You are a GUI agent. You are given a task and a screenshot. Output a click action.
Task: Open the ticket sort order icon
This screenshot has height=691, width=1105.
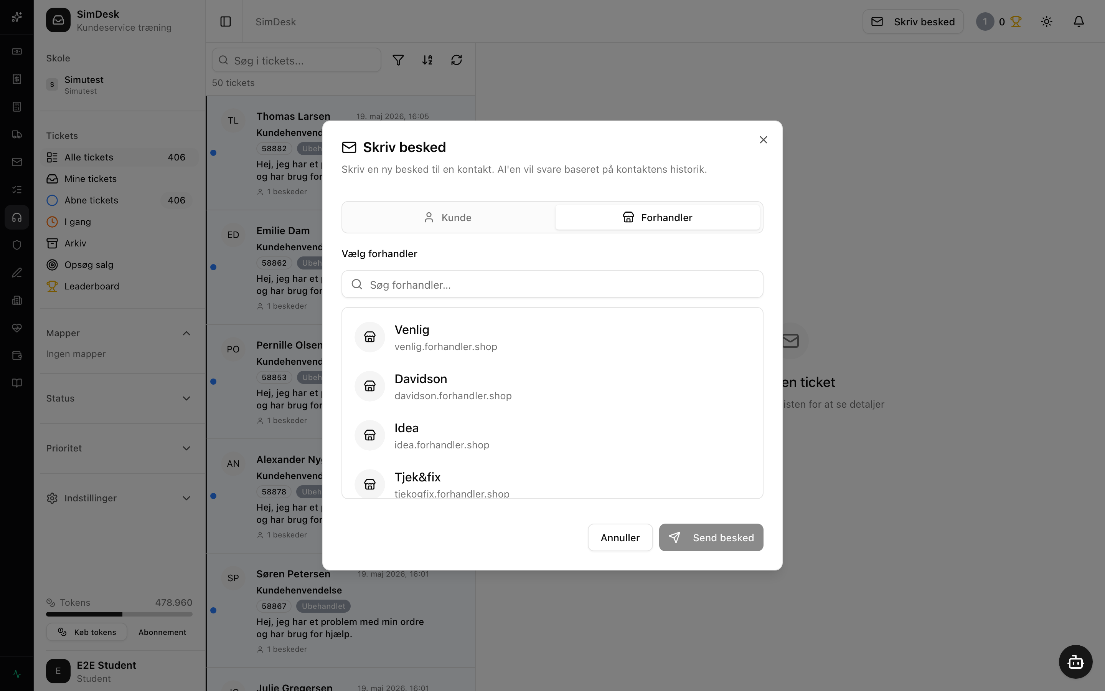coord(427,60)
